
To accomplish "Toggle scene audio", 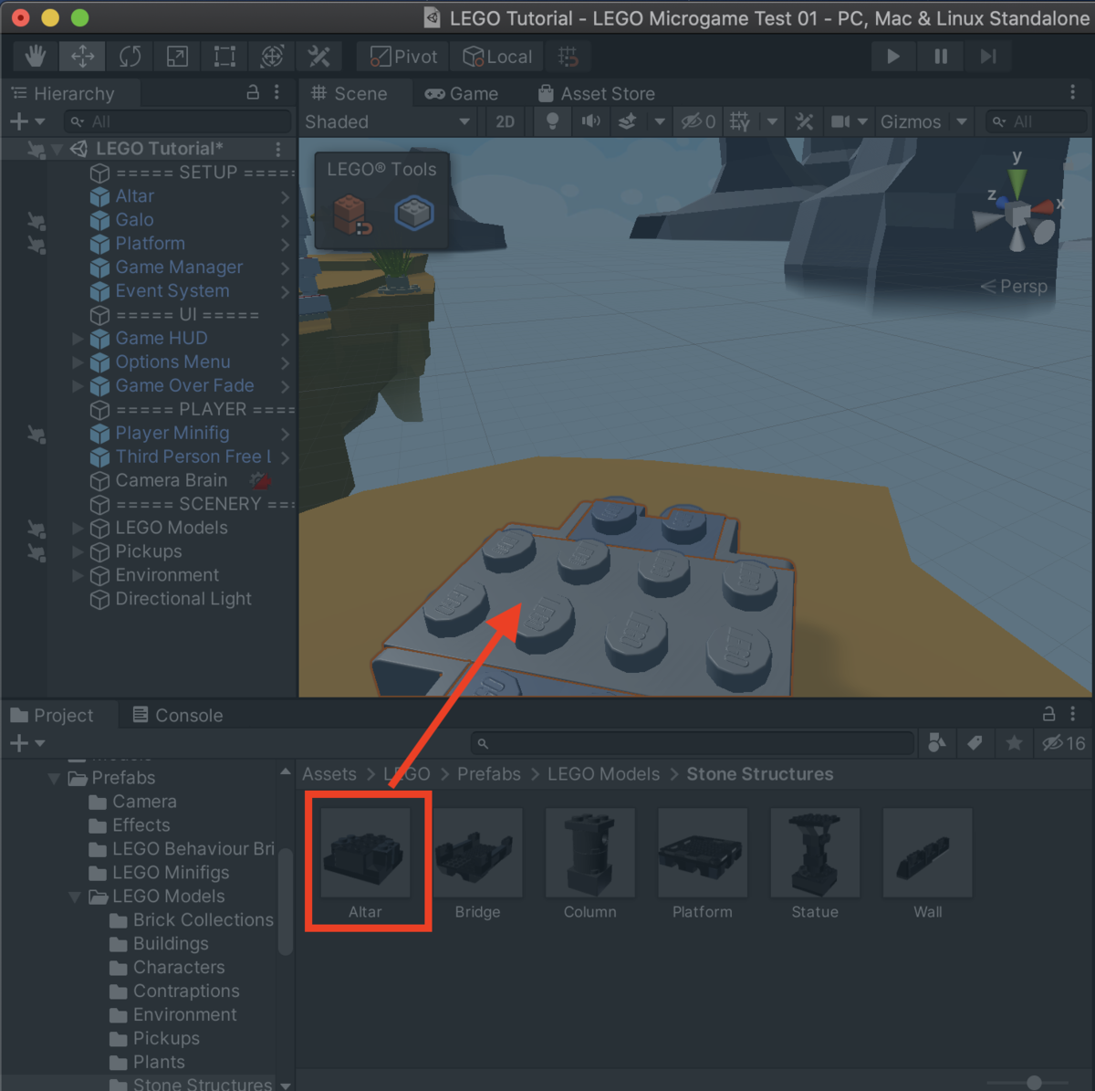I will [591, 121].
